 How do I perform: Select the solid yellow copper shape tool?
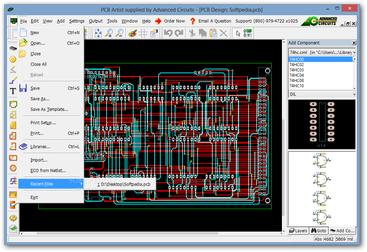(x=13, y=125)
